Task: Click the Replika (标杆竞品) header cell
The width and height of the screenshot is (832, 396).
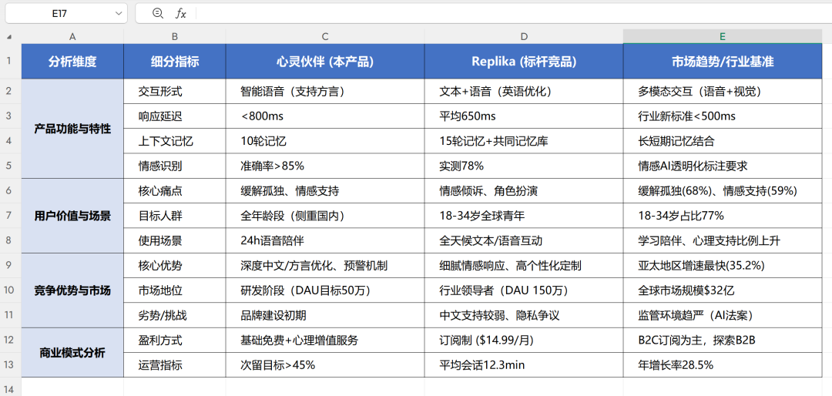Action: click(524, 62)
